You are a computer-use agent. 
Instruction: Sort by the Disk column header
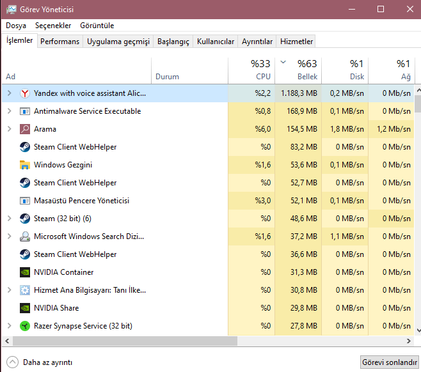[x=345, y=71]
